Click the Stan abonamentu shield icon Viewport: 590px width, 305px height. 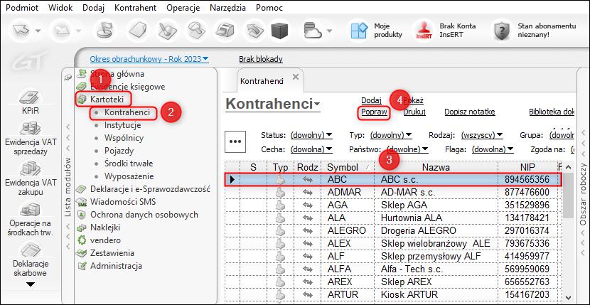coord(503,31)
